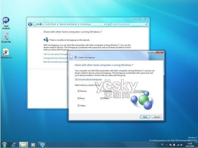
Task: Open the taskbar clock and date
Action: (x=190, y=145)
